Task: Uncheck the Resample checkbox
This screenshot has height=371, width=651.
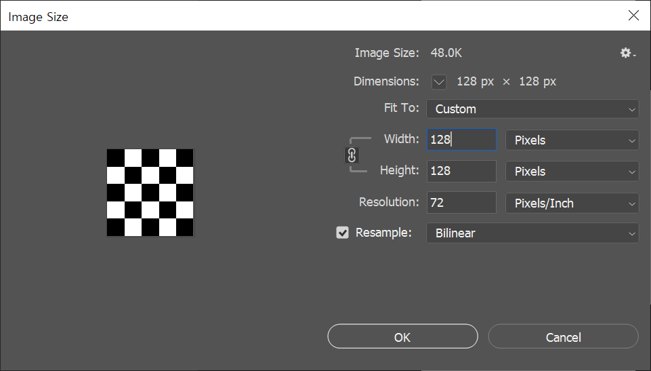Action: click(x=342, y=233)
